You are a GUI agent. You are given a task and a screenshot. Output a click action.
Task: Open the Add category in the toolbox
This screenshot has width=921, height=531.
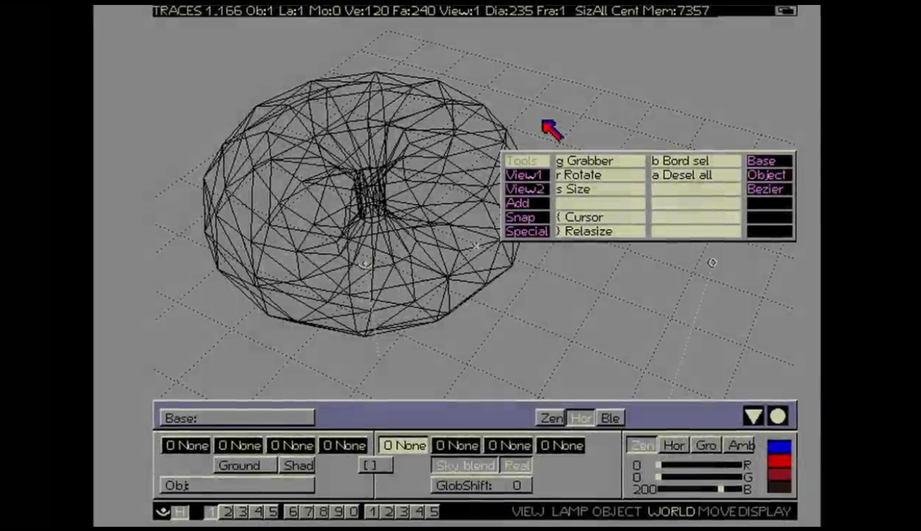coord(526,204)
